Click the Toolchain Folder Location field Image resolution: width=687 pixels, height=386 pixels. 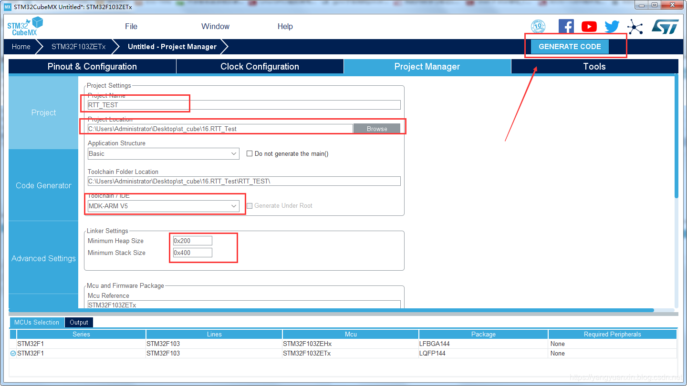[x=244, y=181]
